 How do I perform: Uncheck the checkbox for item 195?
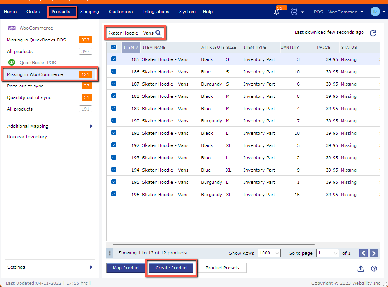point(114,181)
